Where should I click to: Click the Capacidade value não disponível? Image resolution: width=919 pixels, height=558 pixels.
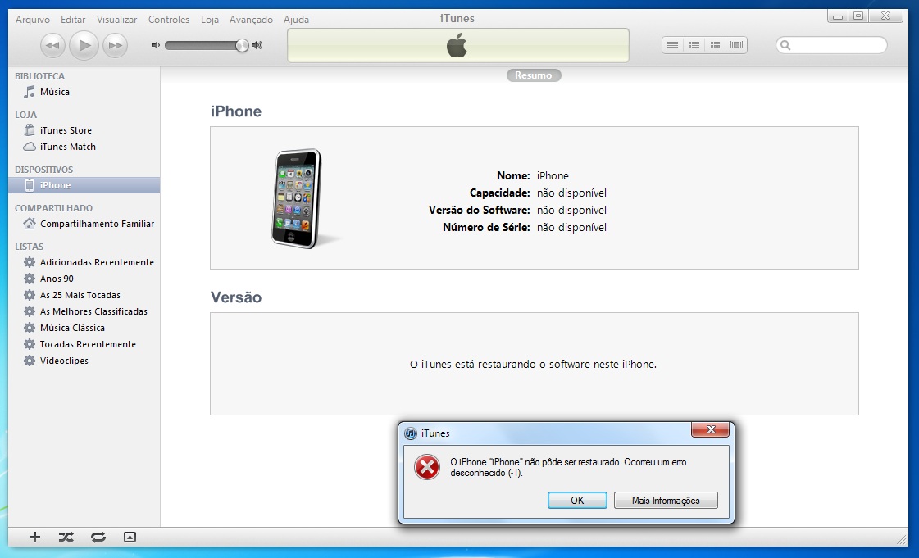click(x=571, y=193)
